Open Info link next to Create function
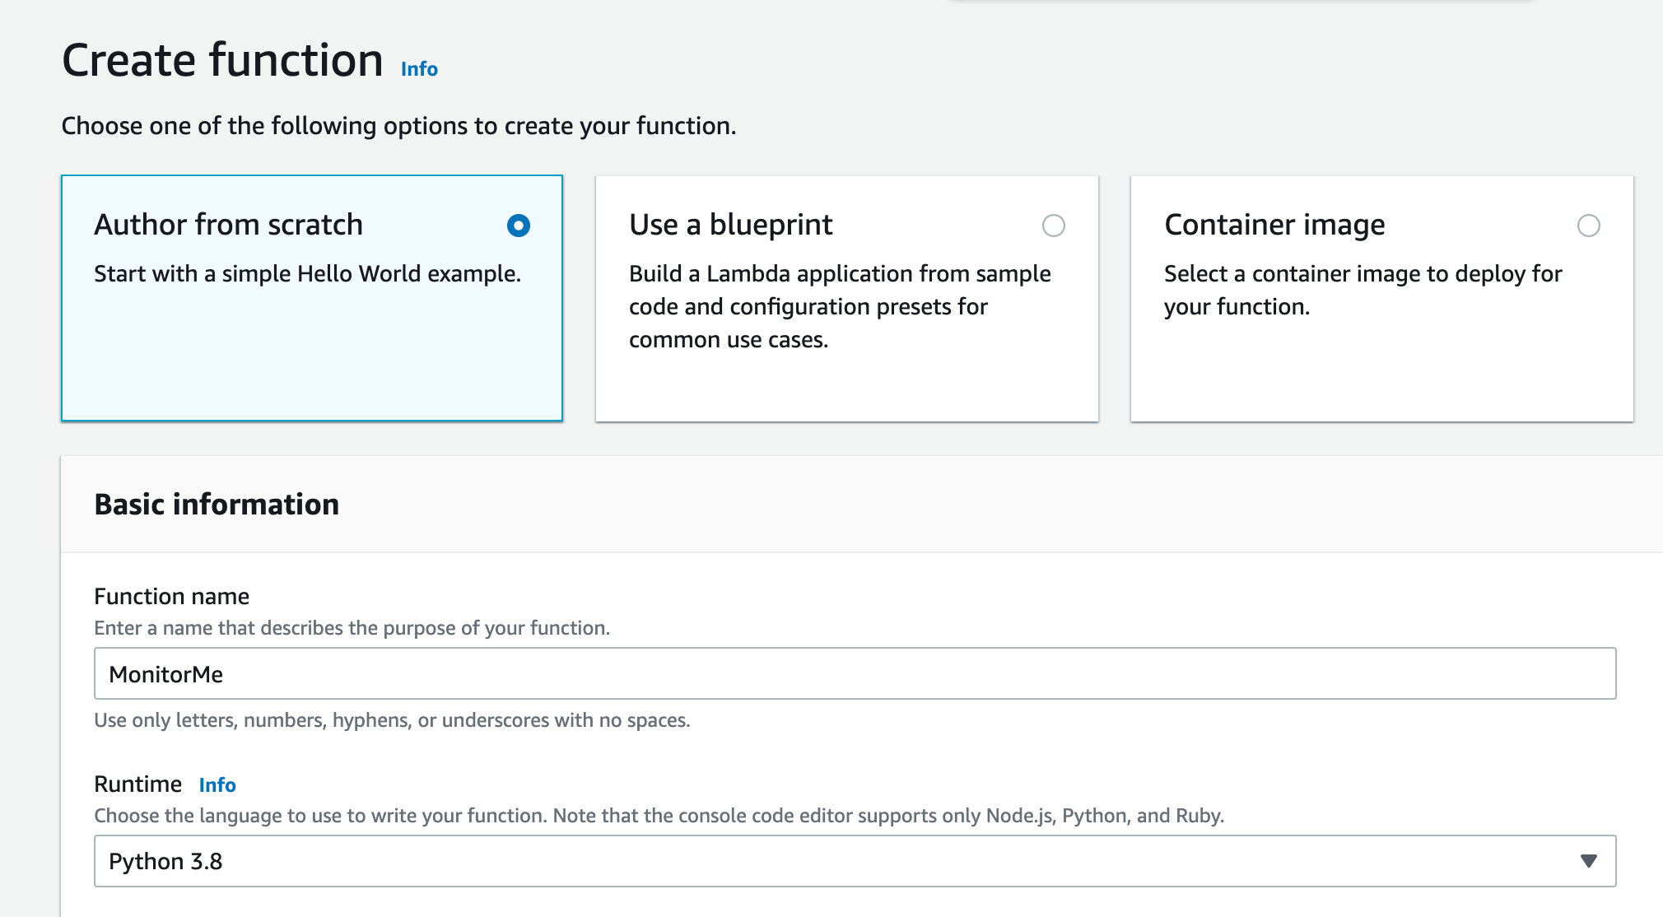The width and height of the screenshot is (1663, 917). click(x=419, y=69)
